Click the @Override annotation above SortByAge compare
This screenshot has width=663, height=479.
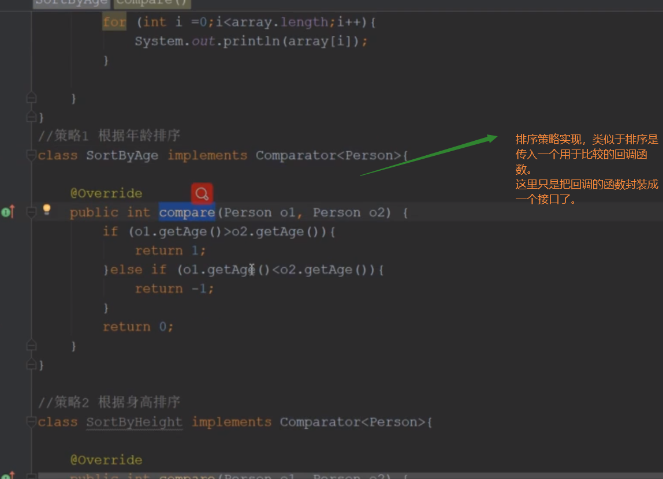click(106, 193)
